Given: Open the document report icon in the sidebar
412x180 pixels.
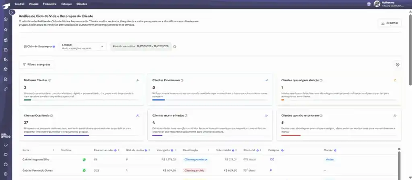Looking at the screenshot, I should 6,79.
